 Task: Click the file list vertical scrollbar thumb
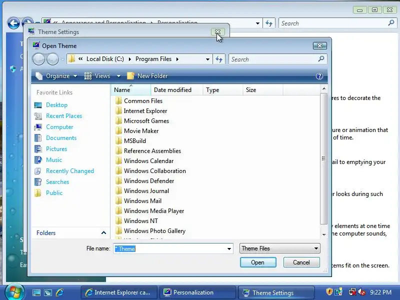323,158
